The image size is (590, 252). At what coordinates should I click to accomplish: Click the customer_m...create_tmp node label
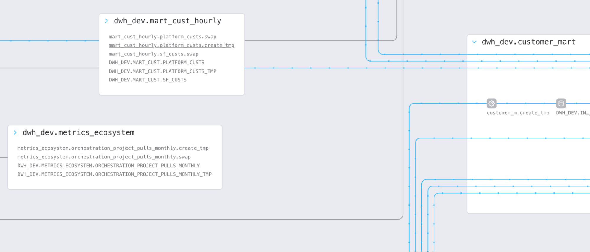tap(518, 113)
